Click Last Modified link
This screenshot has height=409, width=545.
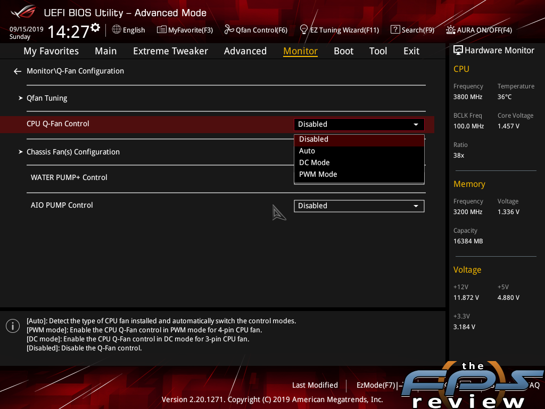coord(315,386)
